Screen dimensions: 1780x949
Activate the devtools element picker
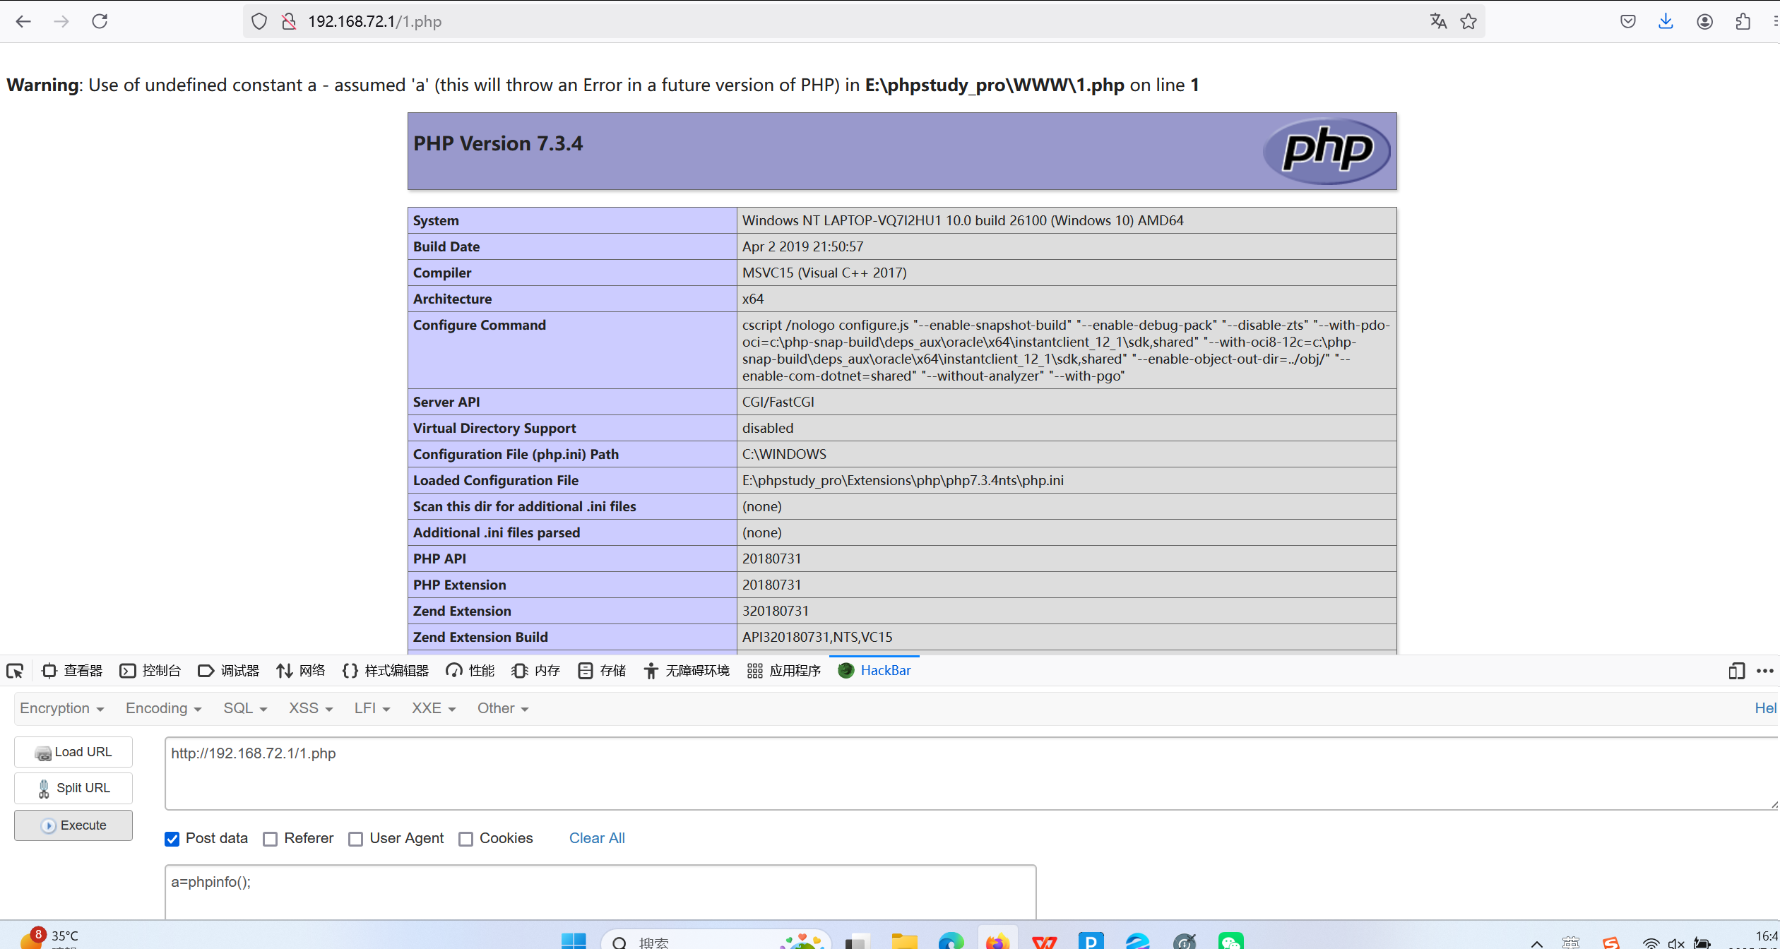click(x=15, y=671)
